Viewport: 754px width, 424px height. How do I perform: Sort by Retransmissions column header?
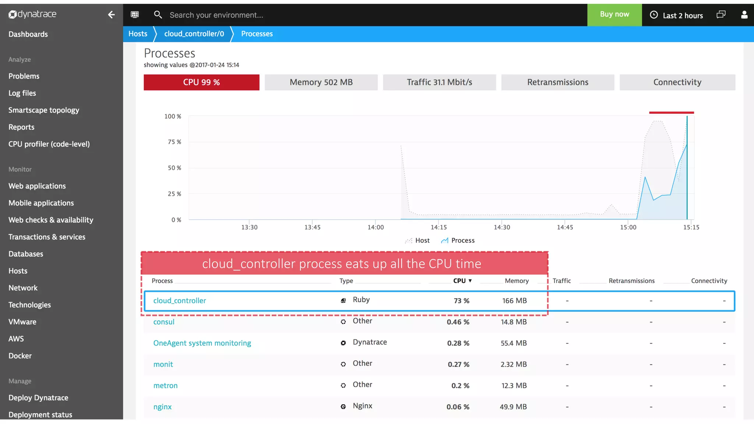point(631,281)
